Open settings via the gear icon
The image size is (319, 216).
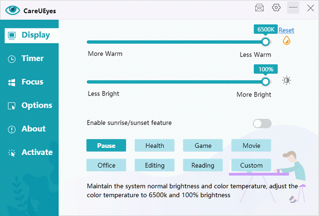tap(276, 8)
